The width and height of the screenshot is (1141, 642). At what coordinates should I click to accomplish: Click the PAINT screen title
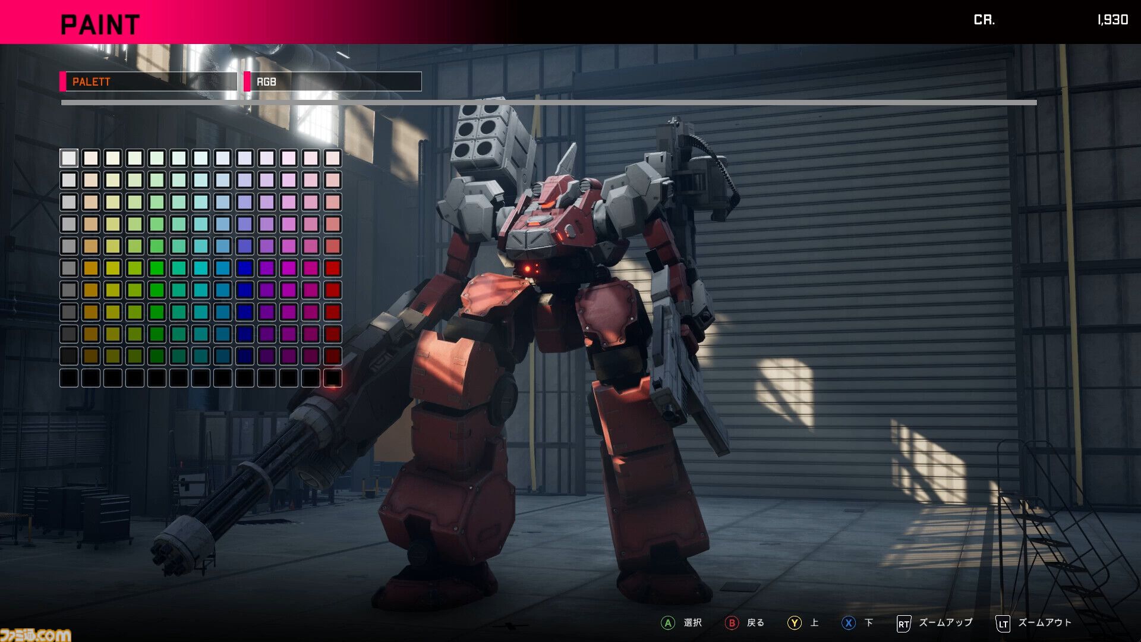point(100,25)
